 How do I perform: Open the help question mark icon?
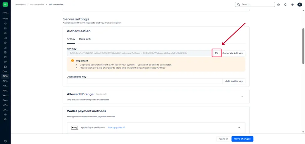coord(292,4)
